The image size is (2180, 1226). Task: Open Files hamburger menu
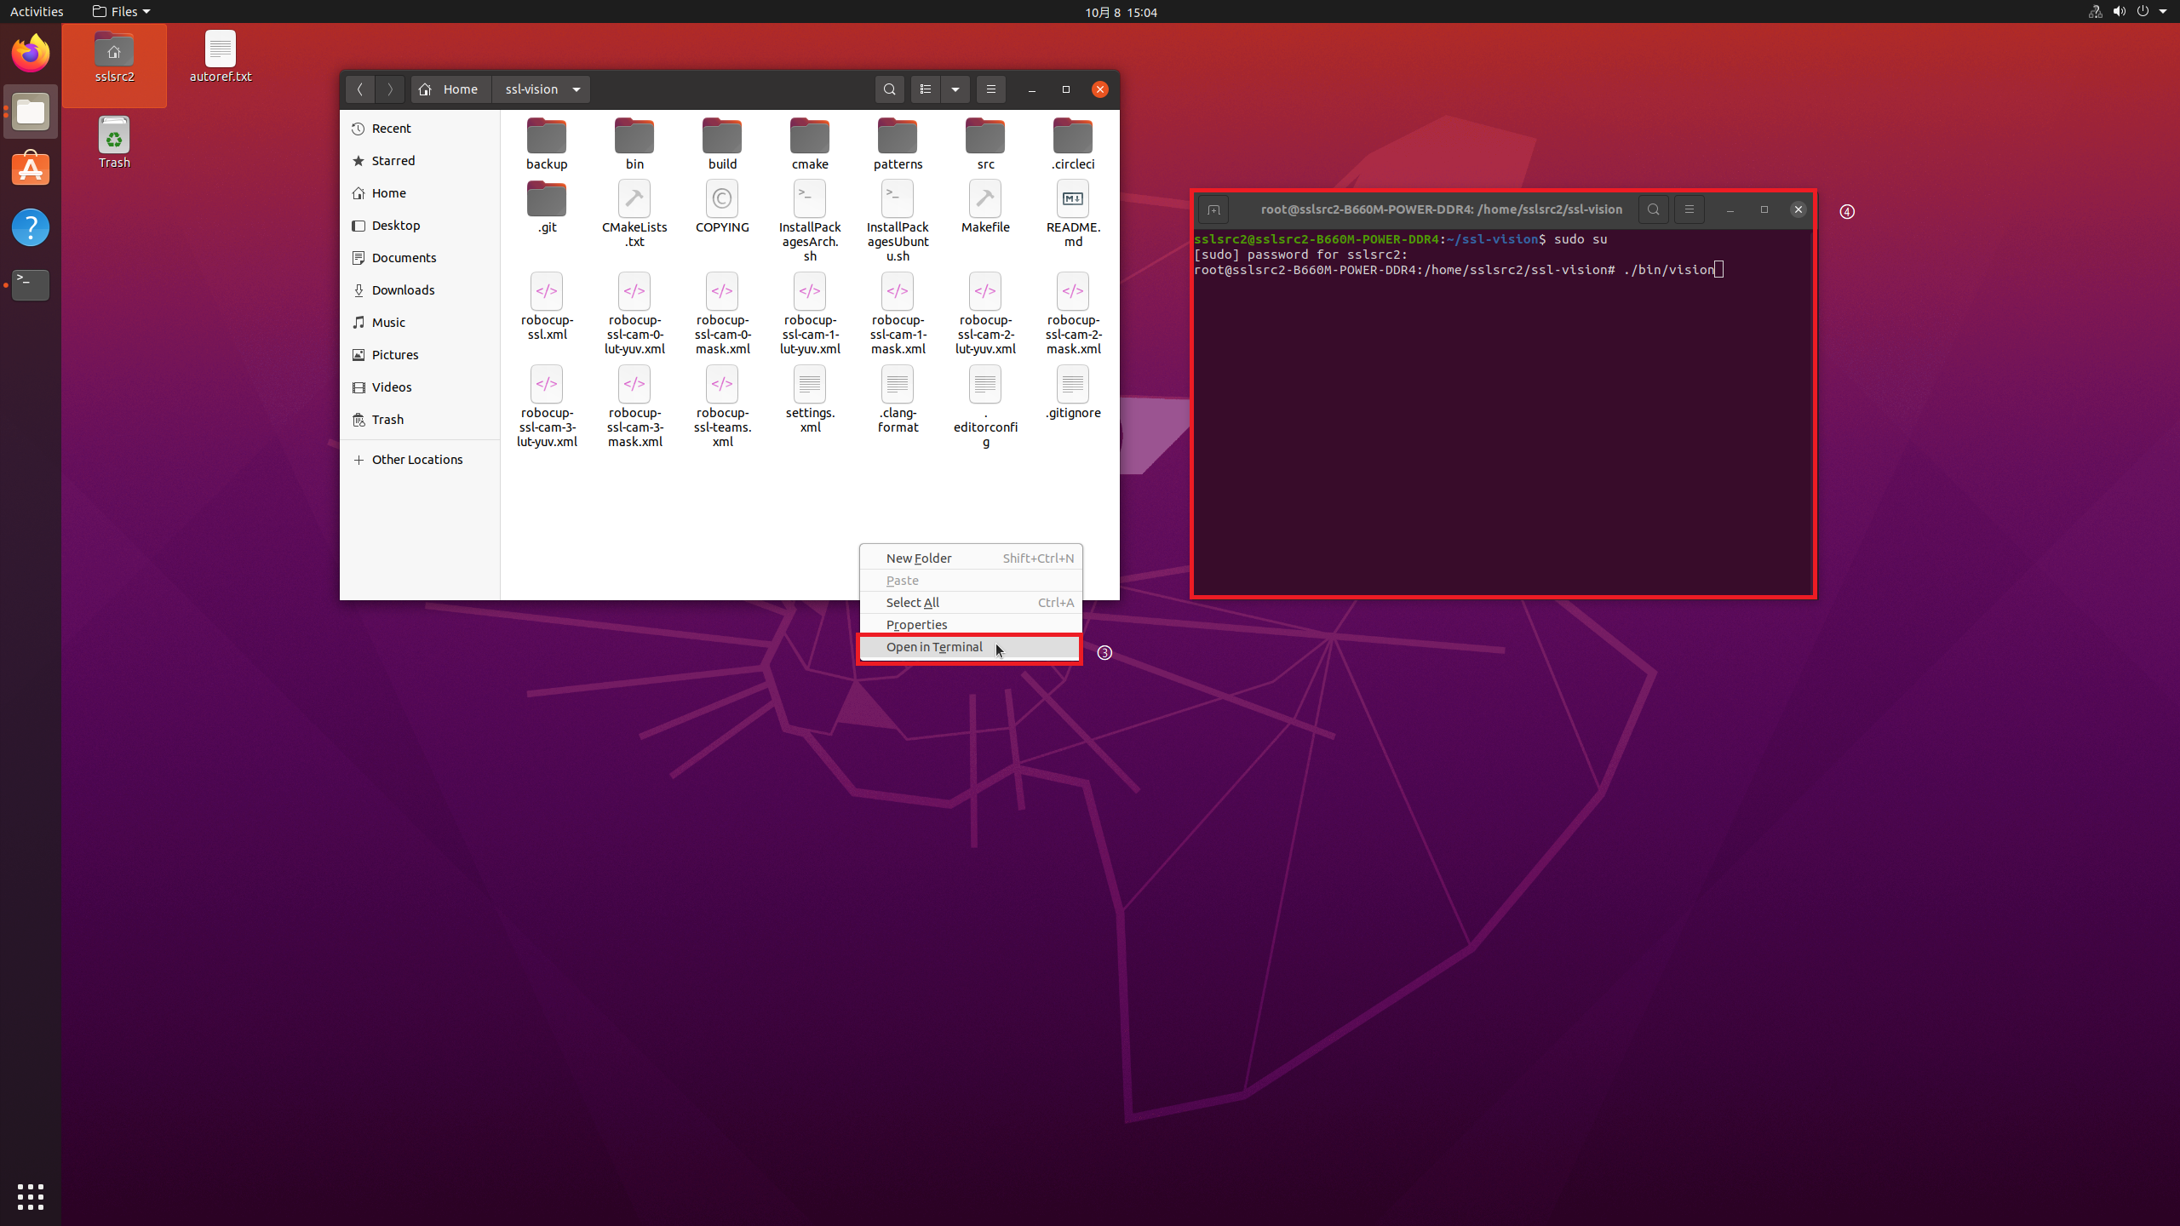coord(990,89)
